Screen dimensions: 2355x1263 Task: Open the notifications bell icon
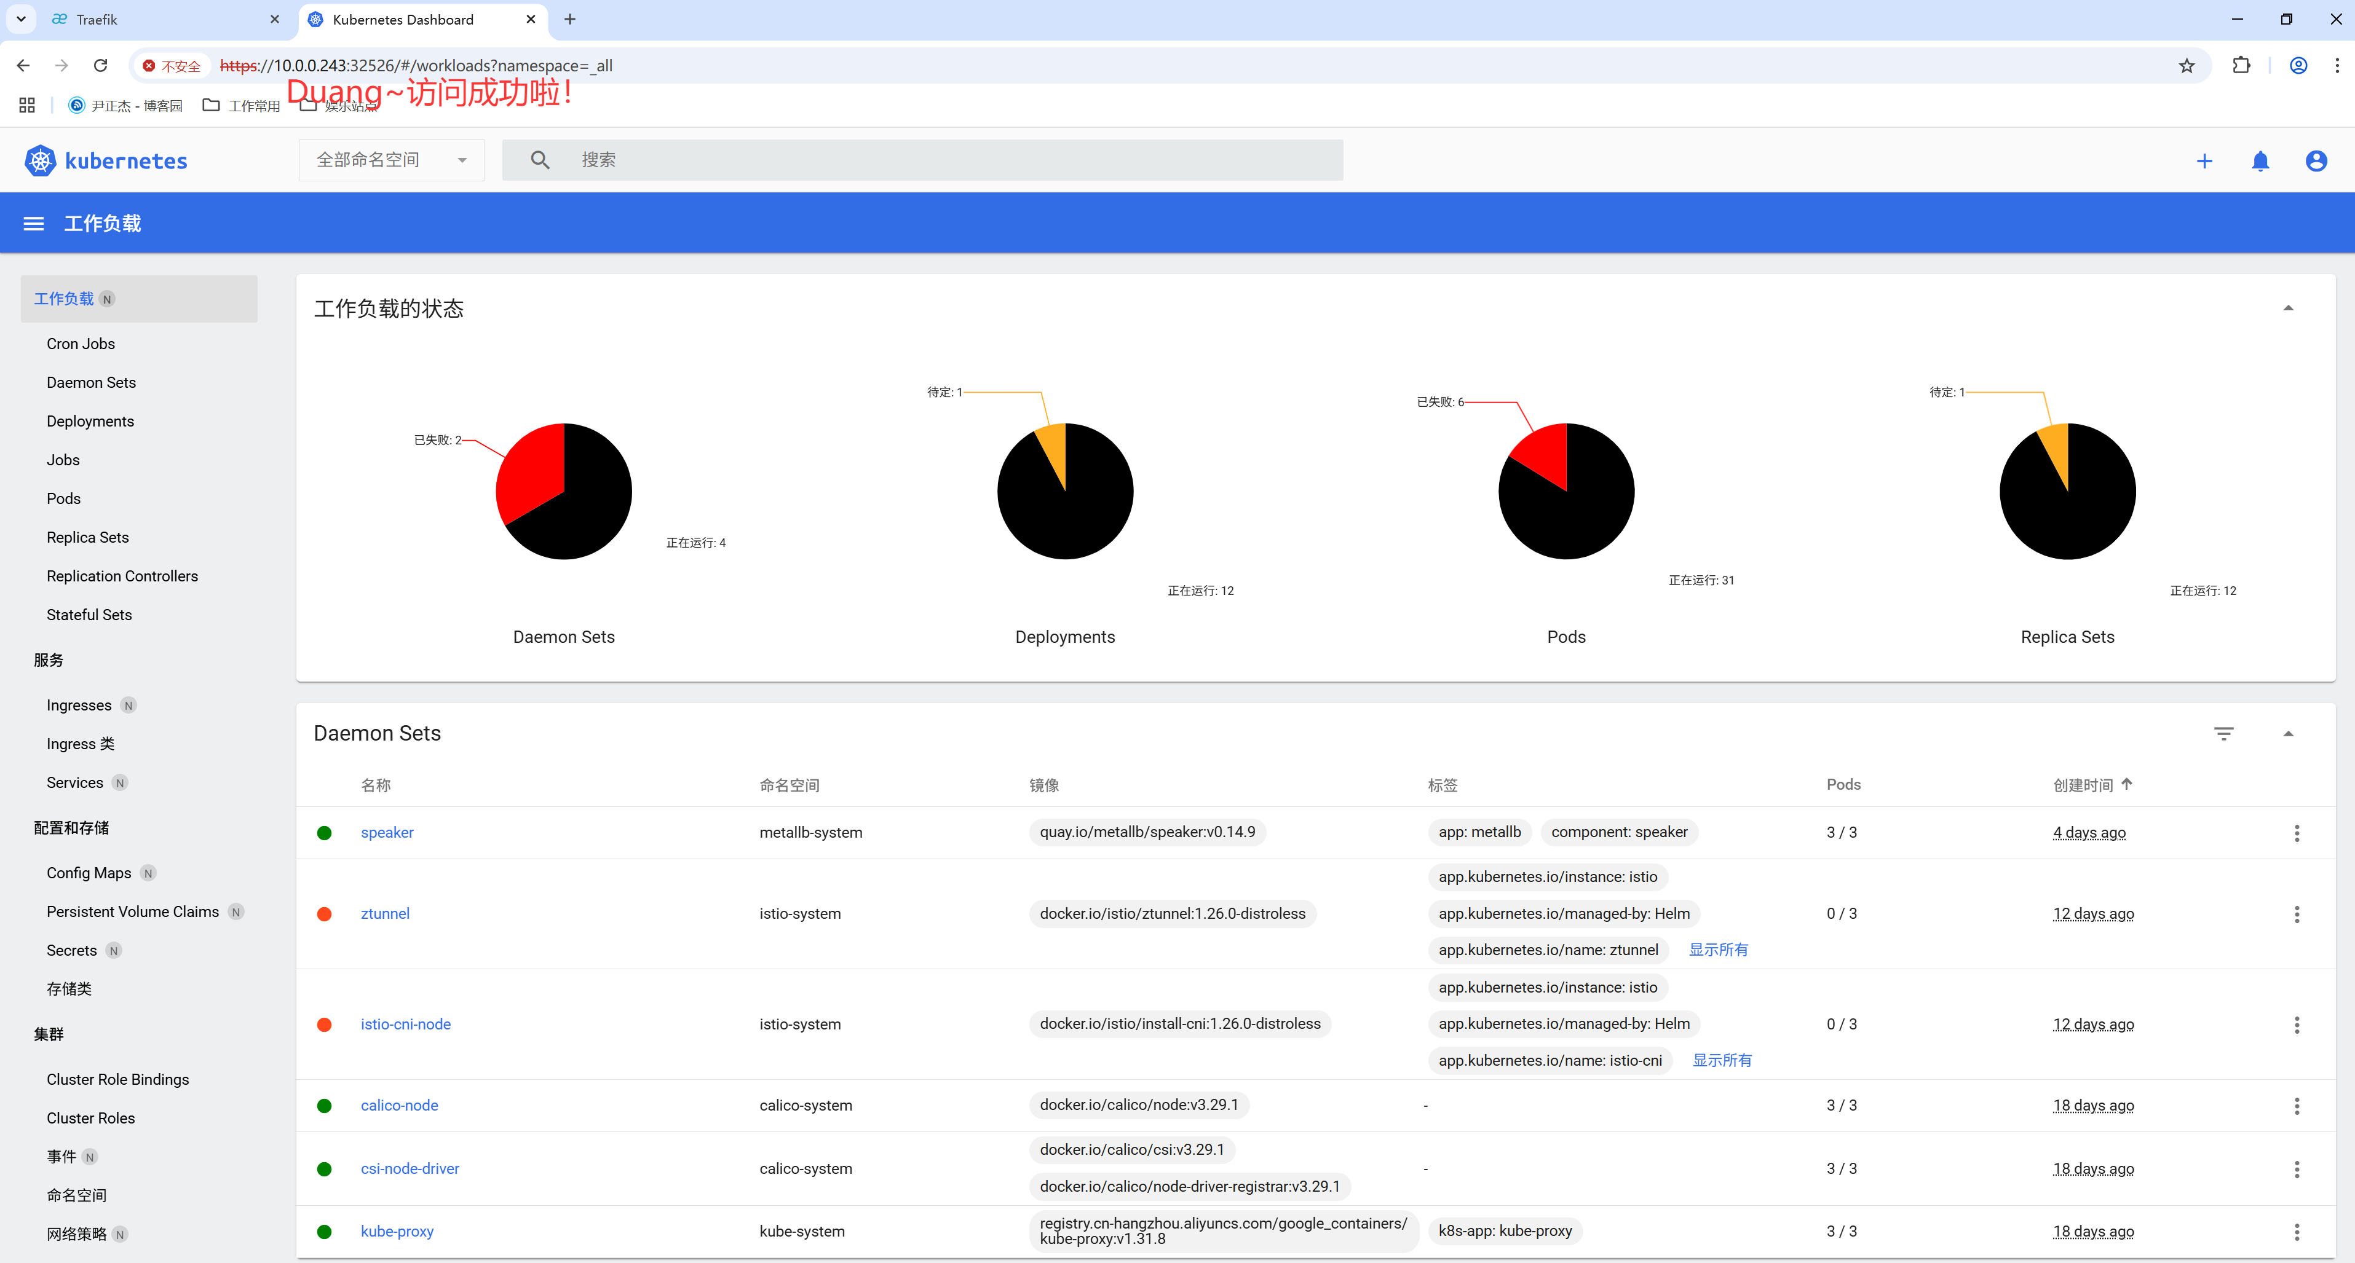pos(2260,161)
